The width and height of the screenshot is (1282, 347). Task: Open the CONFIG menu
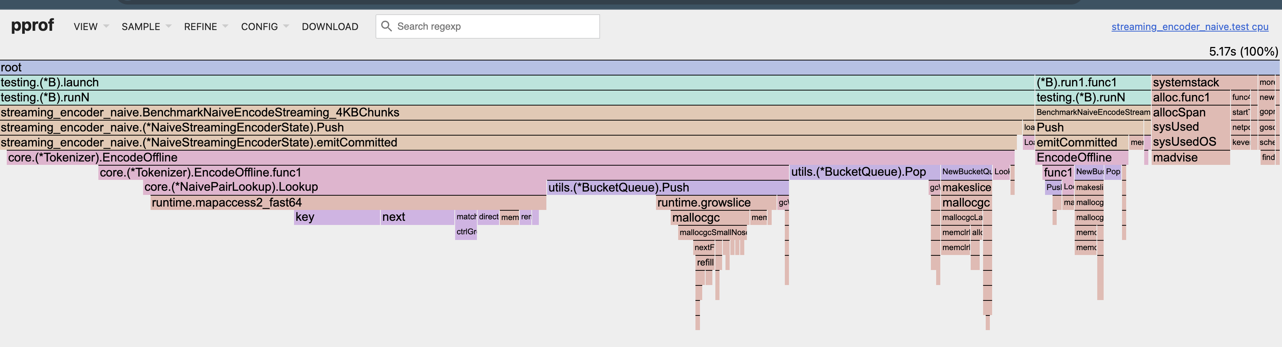[x=259, y=26]
